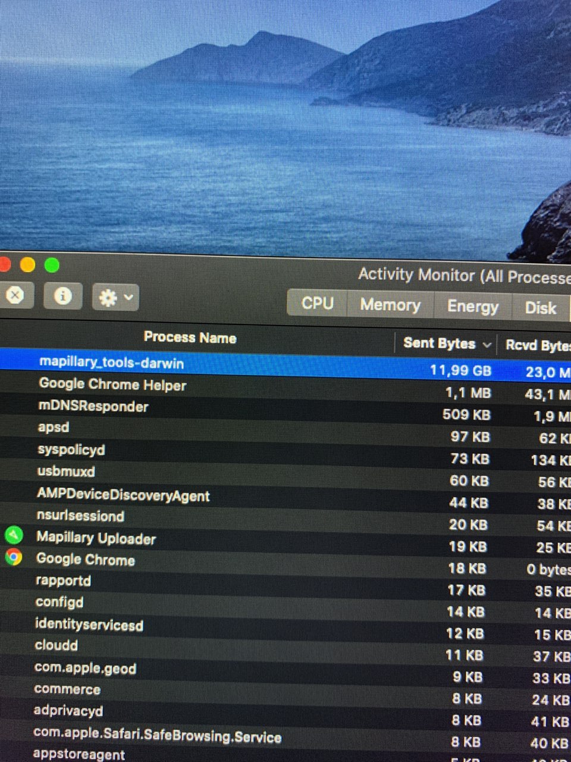Select the AMPDeviceDiscoveryAgent process
Screen dimensions: 571x762
coord(123,495)
